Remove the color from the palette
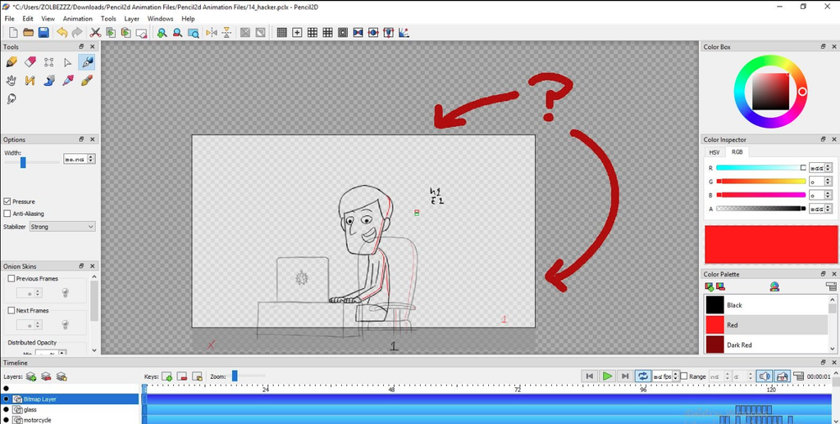 coord(720,287)
